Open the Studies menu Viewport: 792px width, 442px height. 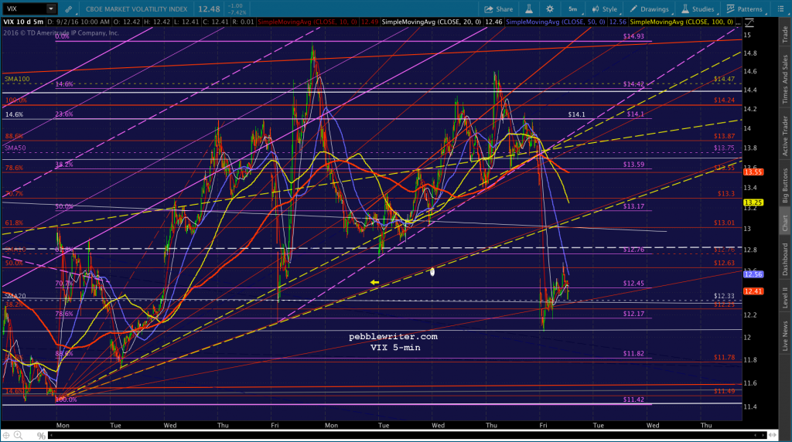point(698,9)
